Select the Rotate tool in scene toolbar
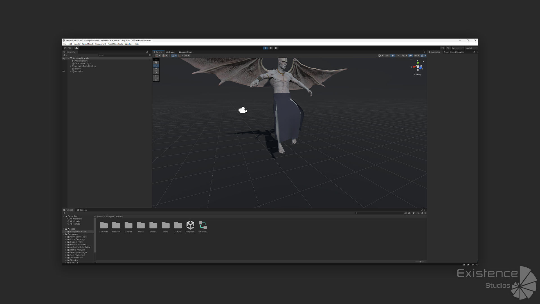Screen dimensions: 540x304 [x=156, y=69]
